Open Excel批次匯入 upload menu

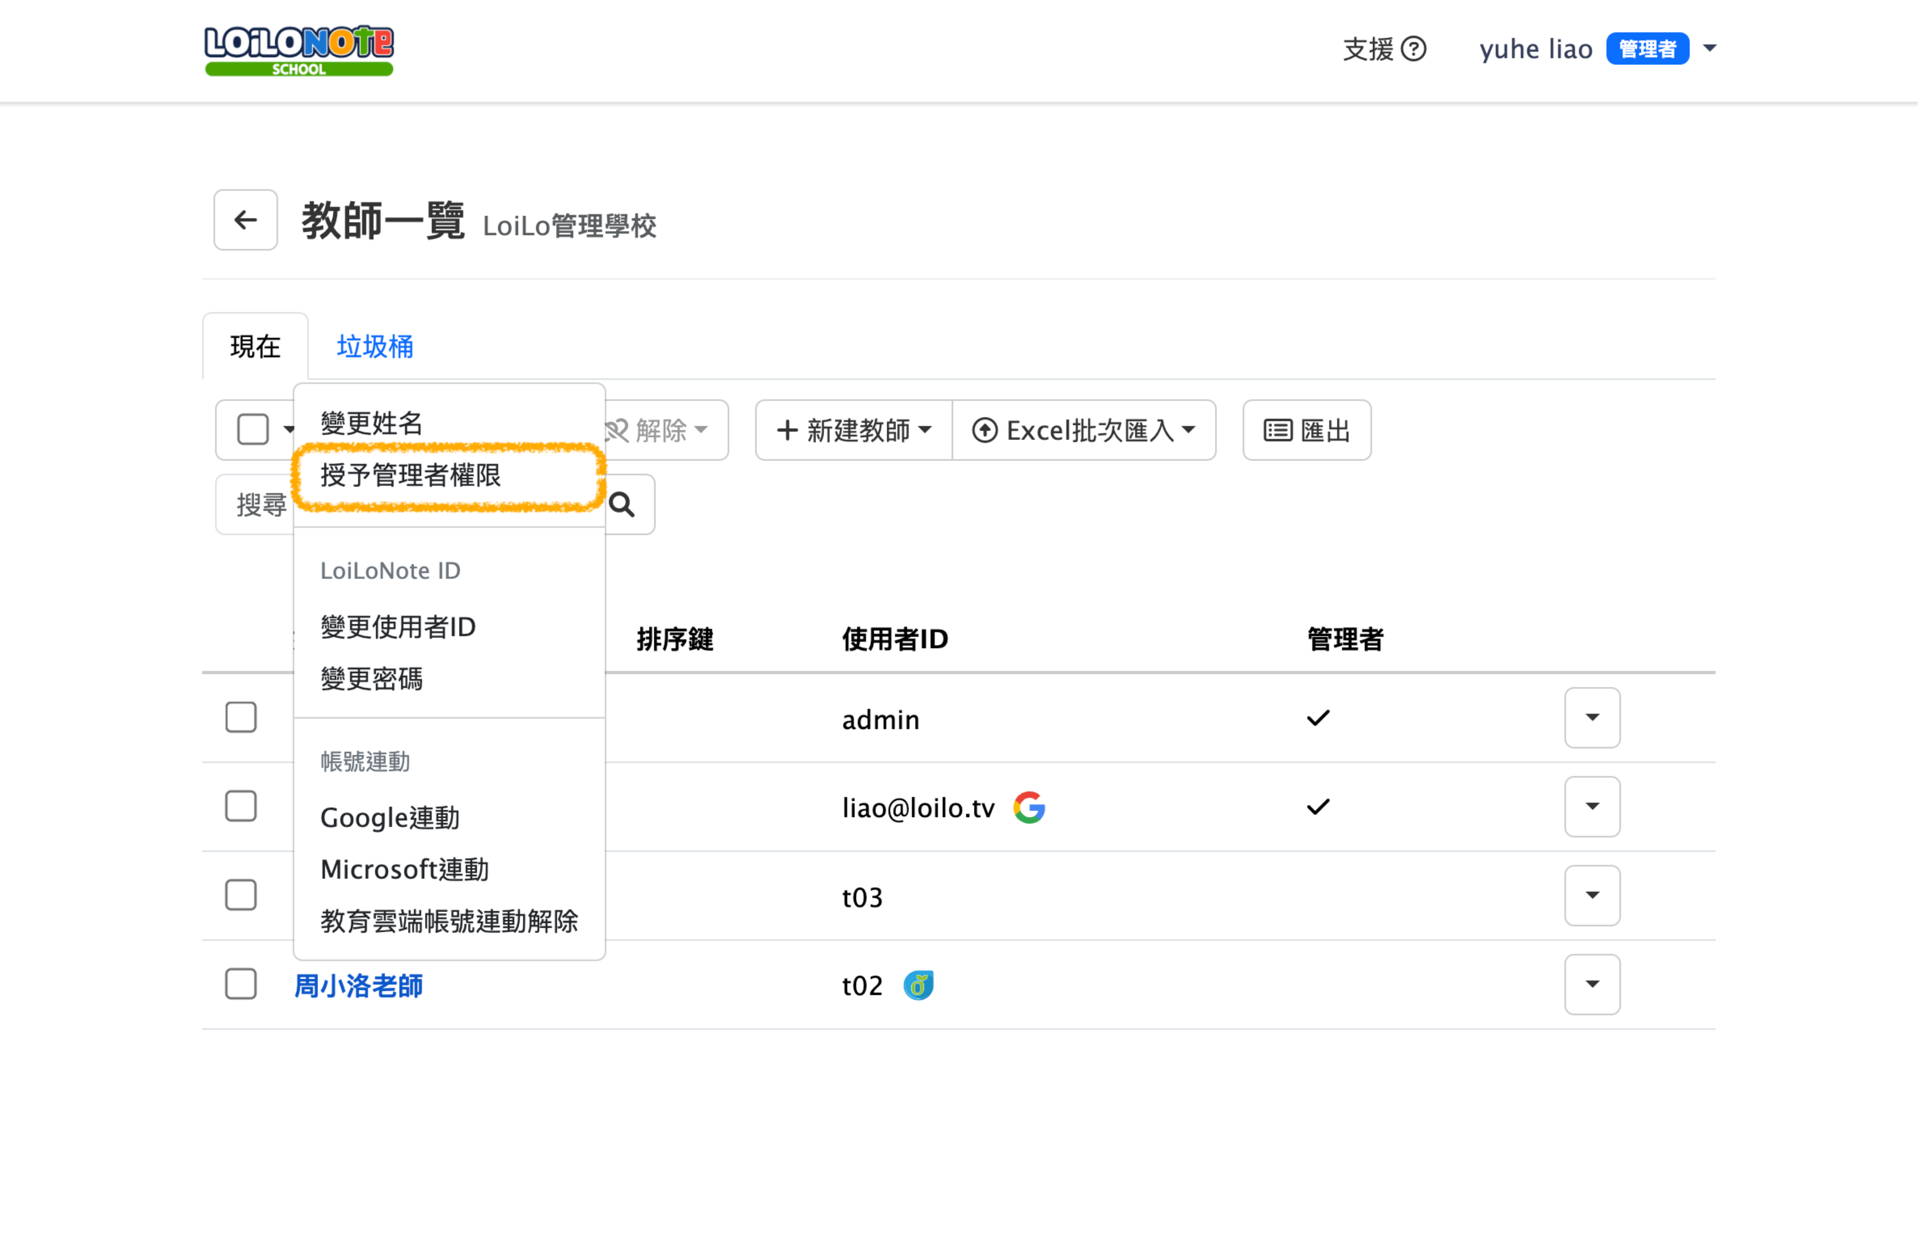[x=1084, y=430]
